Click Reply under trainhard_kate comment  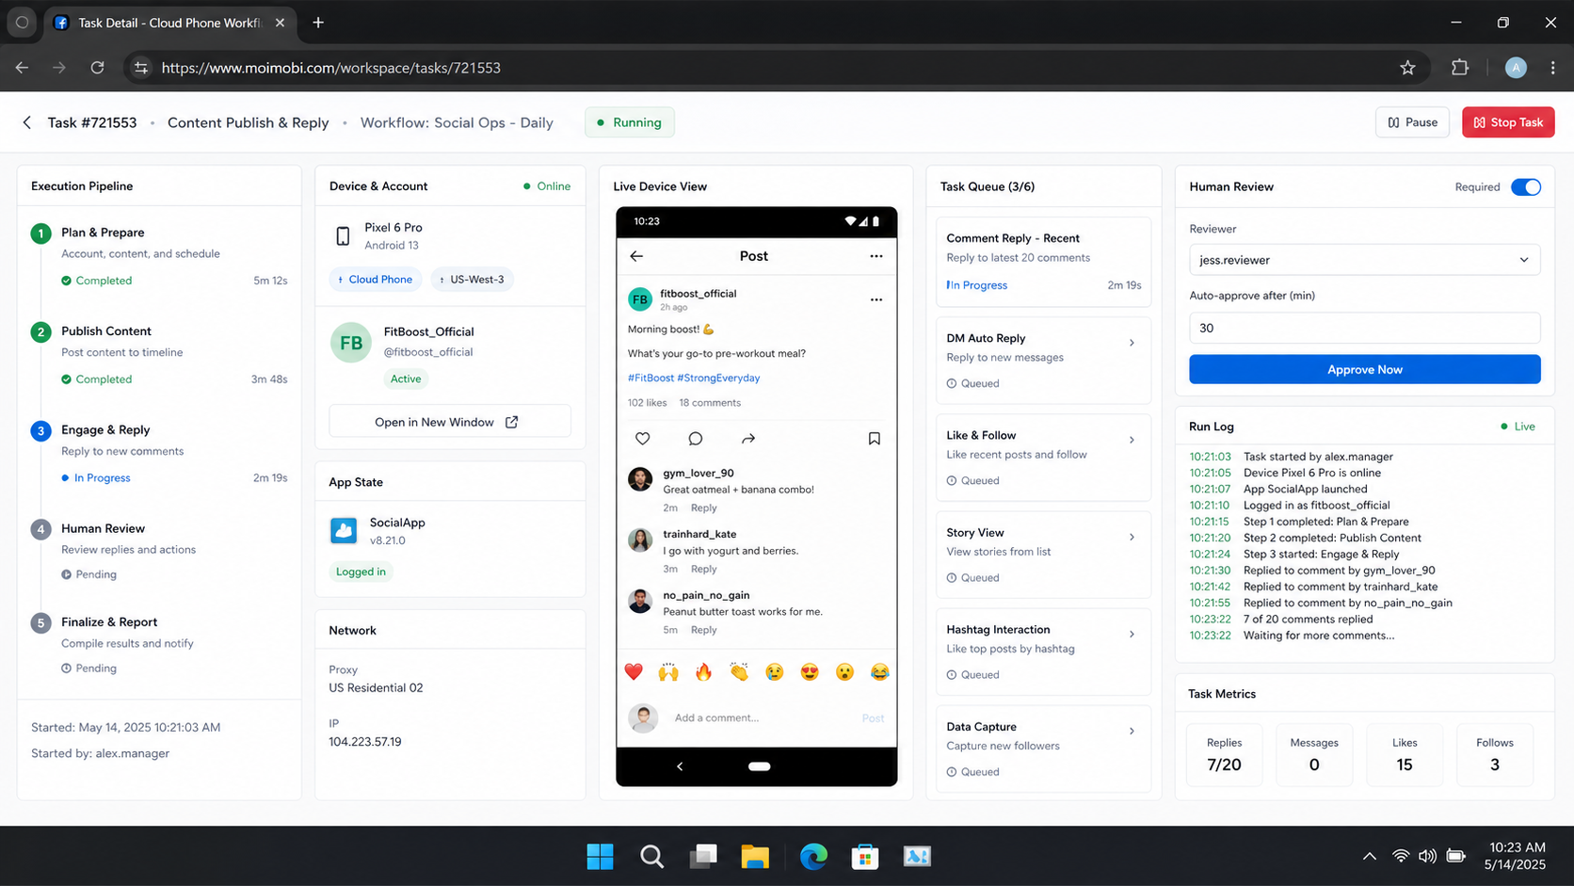(x=703, y=569)
